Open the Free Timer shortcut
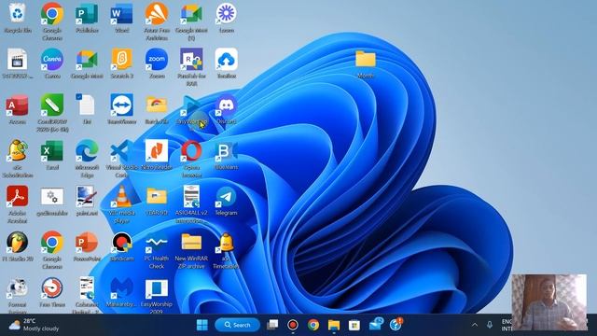The height and width of the screenshot is (336, 597). [x=52, y=292]
